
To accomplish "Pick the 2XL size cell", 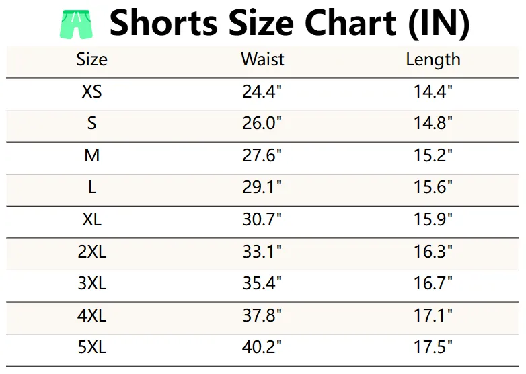I will coord(91,252).
